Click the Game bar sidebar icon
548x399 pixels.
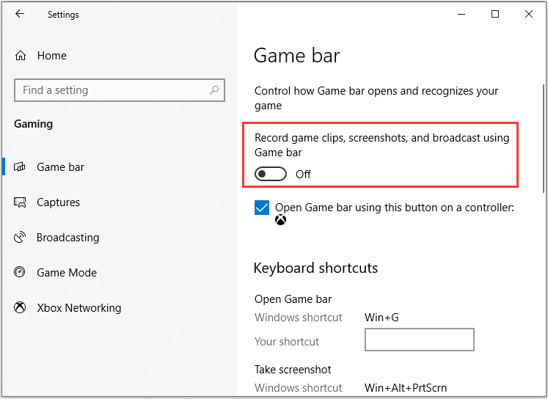coord(20,166)
